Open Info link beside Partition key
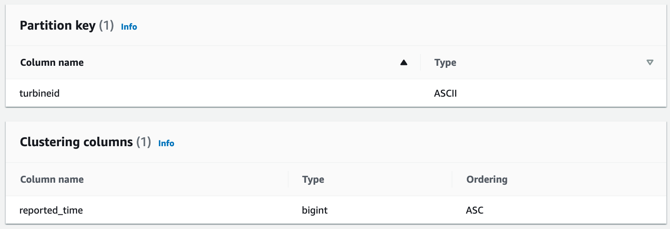The width and height of the screenshot is (670, 229). click(x=129, y=27)
